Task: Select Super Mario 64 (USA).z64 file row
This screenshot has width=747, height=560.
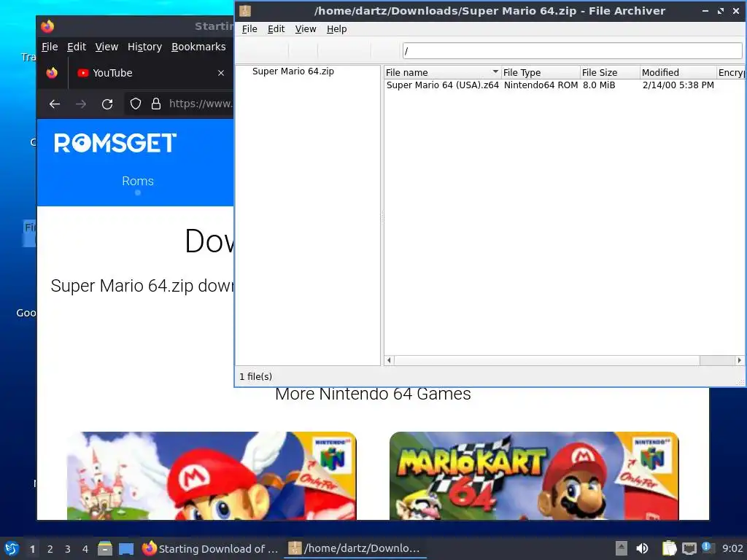Action: coord(443,85)
